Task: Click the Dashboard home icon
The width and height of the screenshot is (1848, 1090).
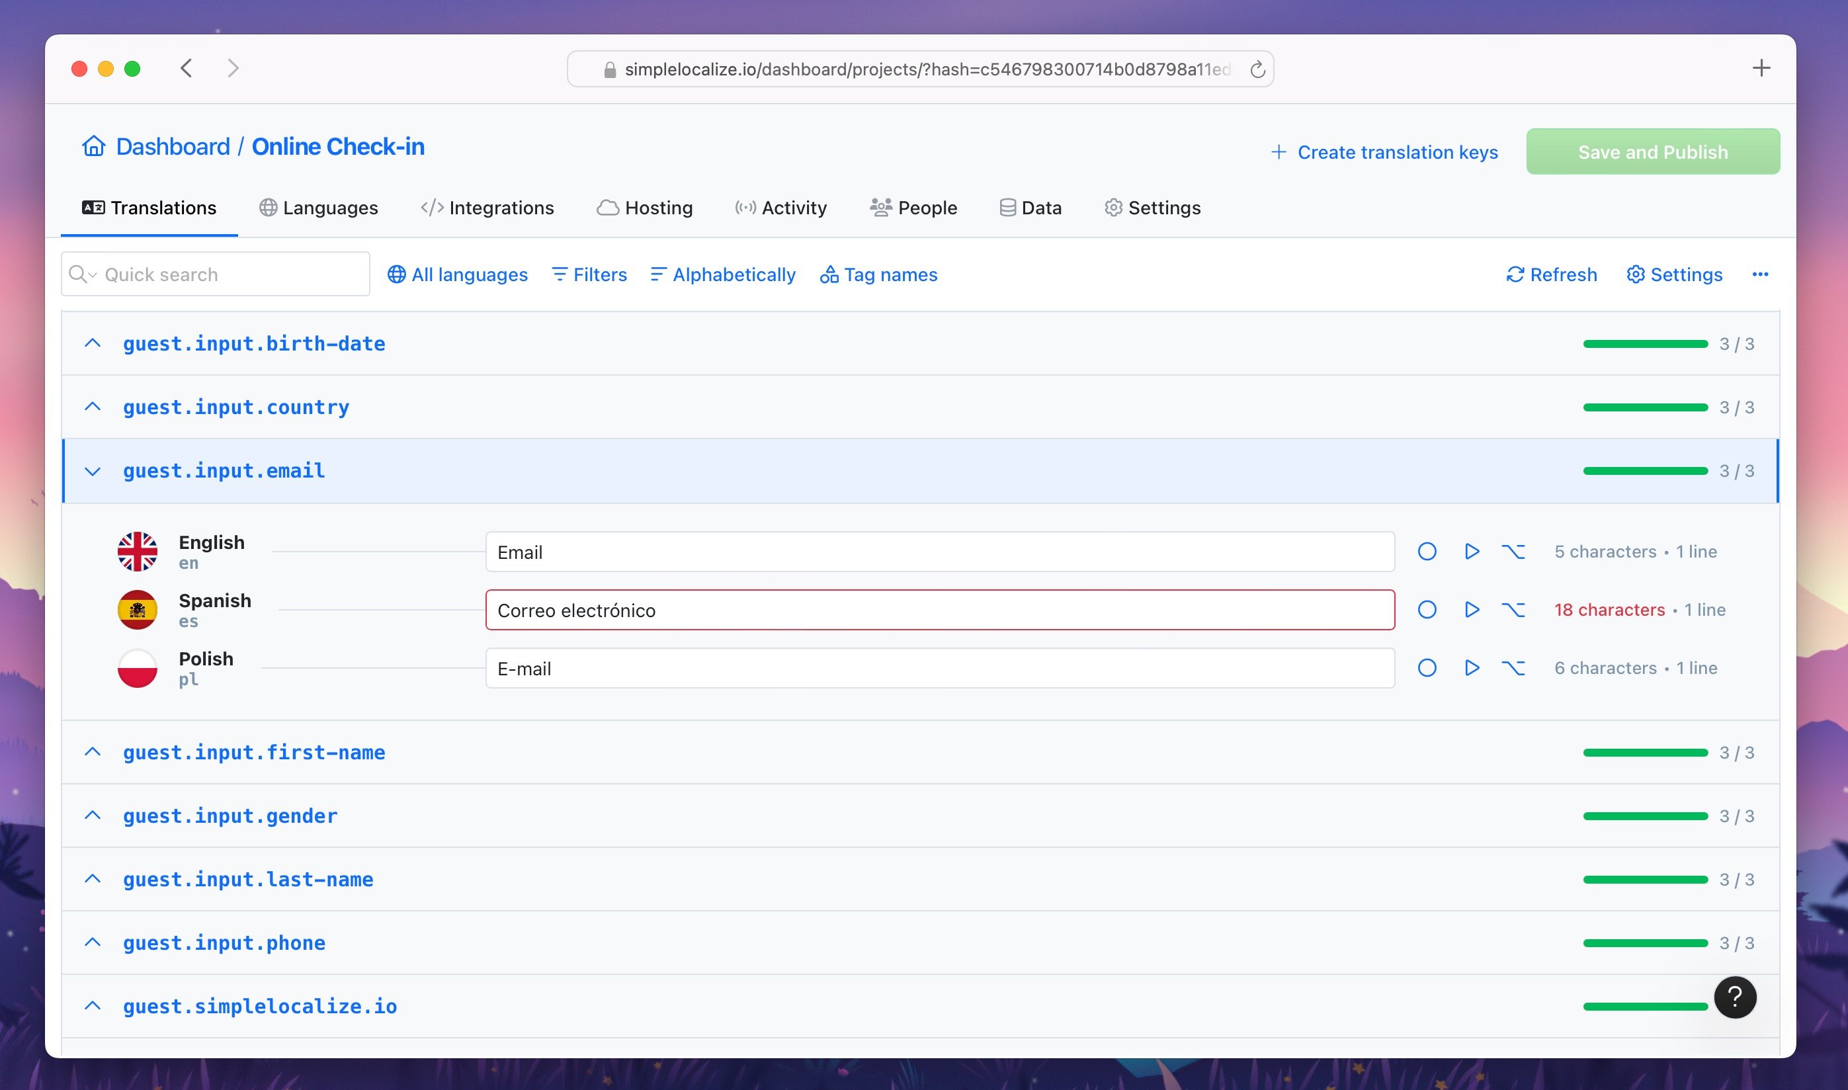Action: [93, 146]
